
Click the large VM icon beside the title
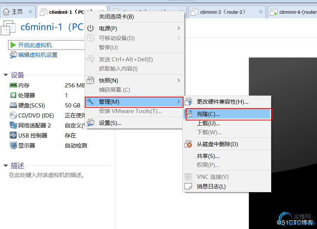[x=8, y=28]
